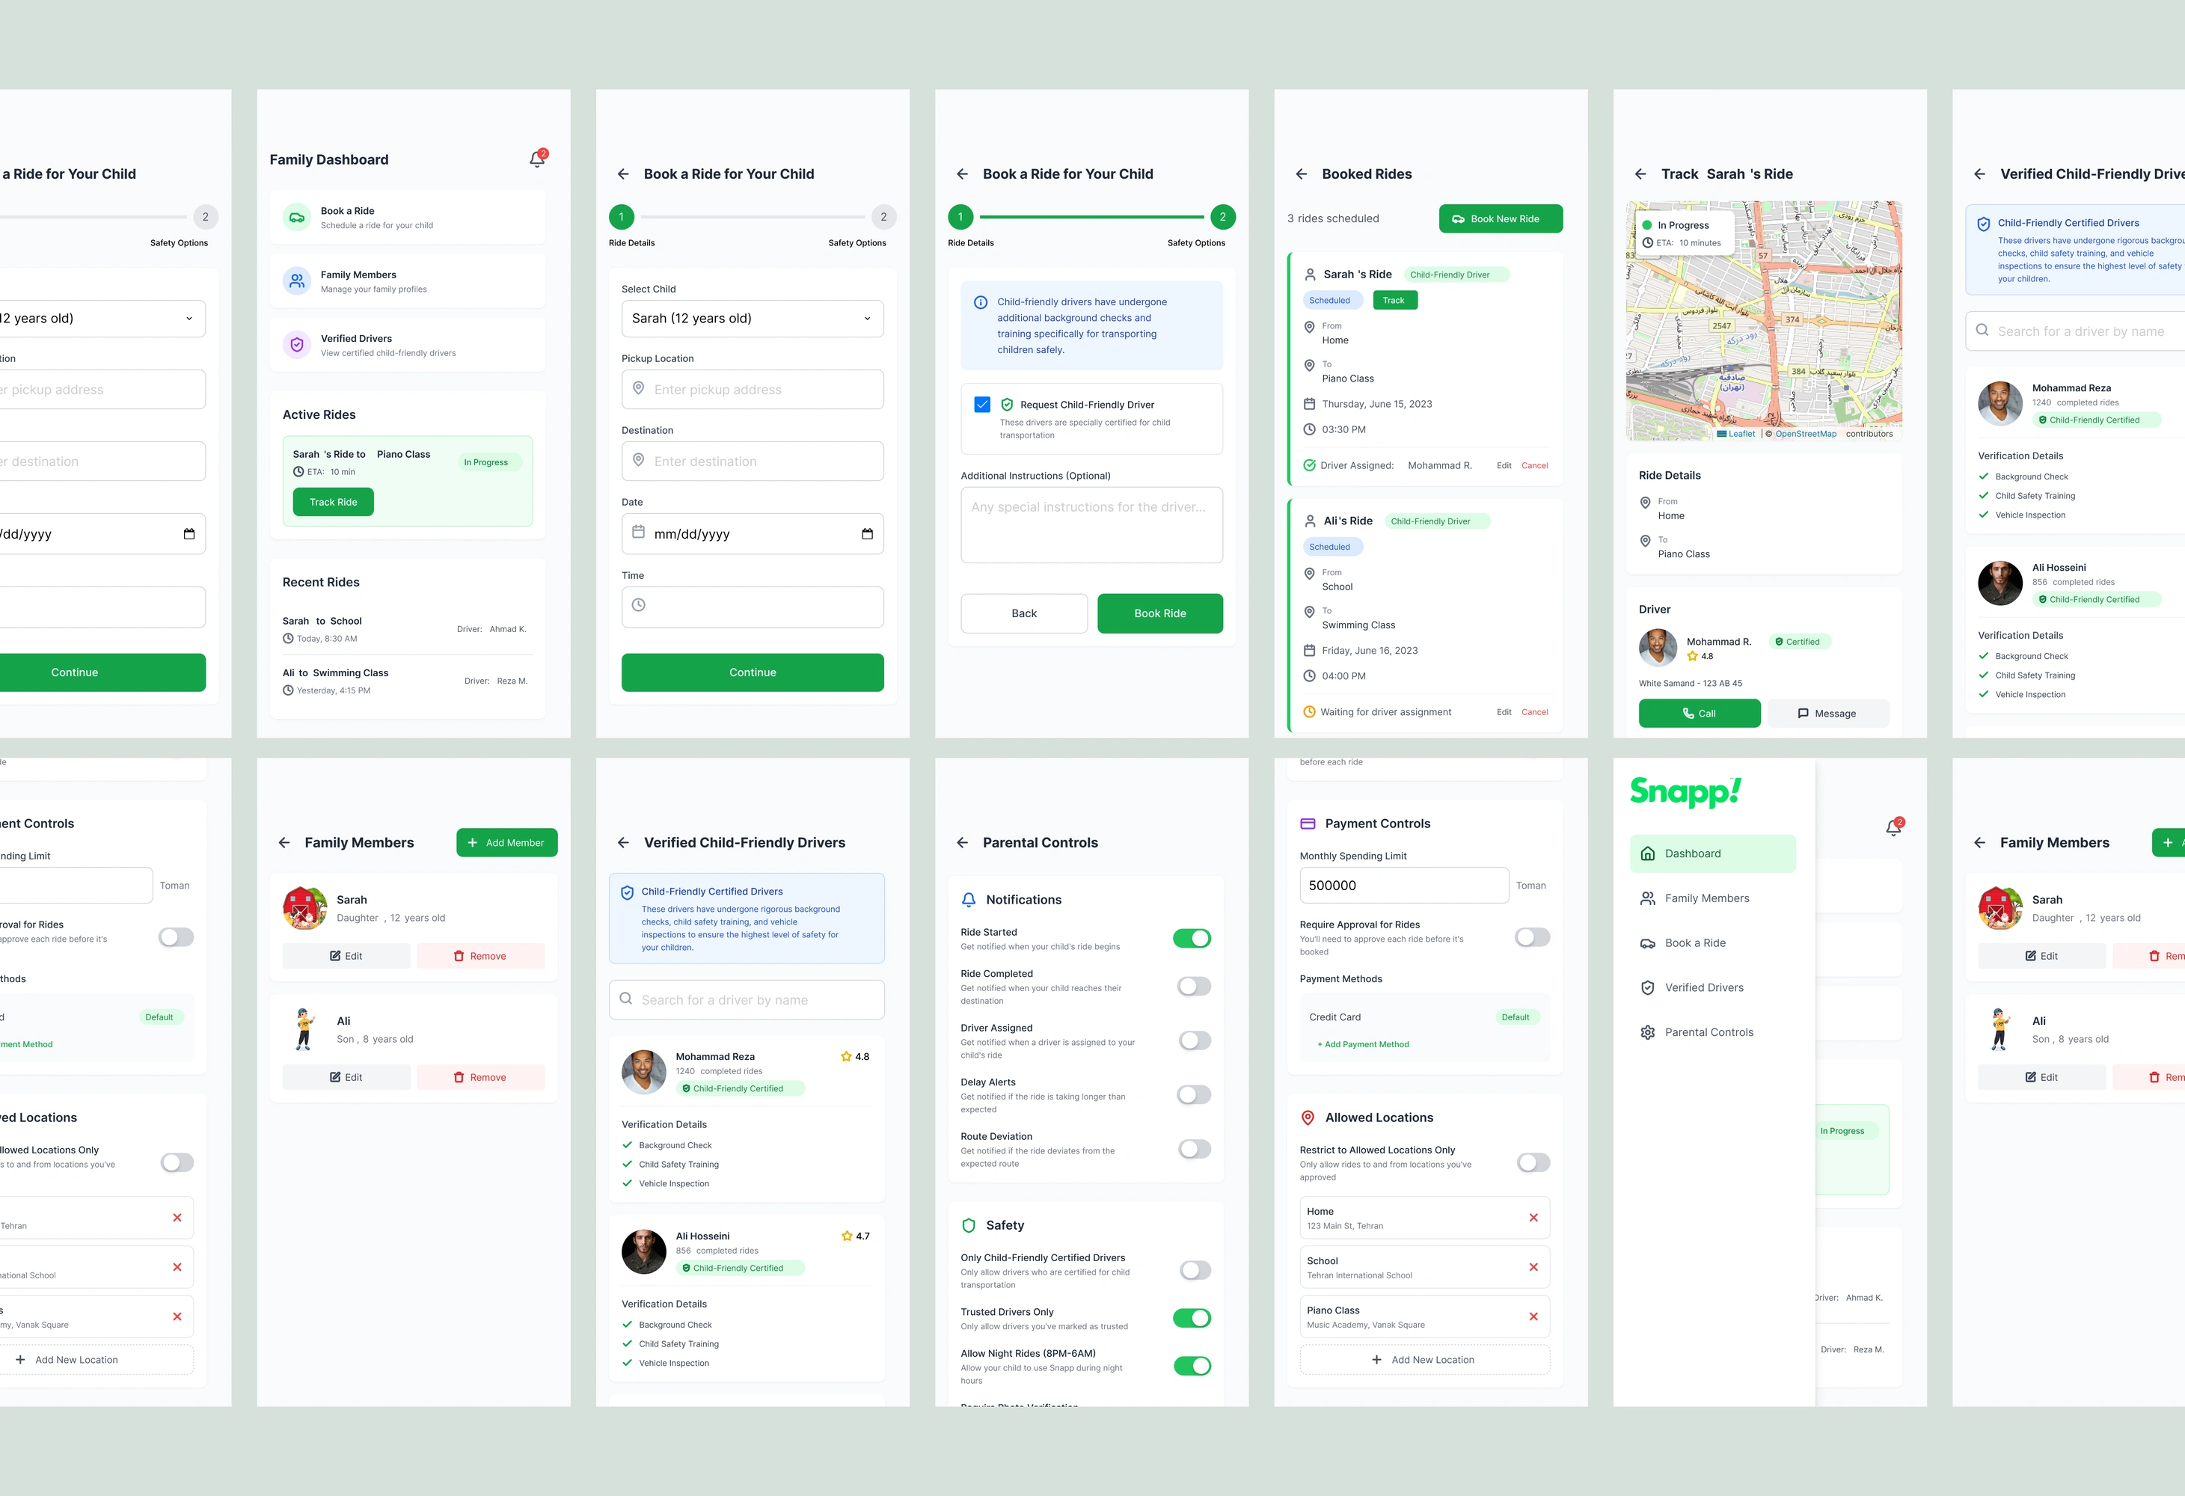This screenshot has width=2185, height=1496.
Task: Toggle Ride Completed notification switch
Action: (1194, 987)
